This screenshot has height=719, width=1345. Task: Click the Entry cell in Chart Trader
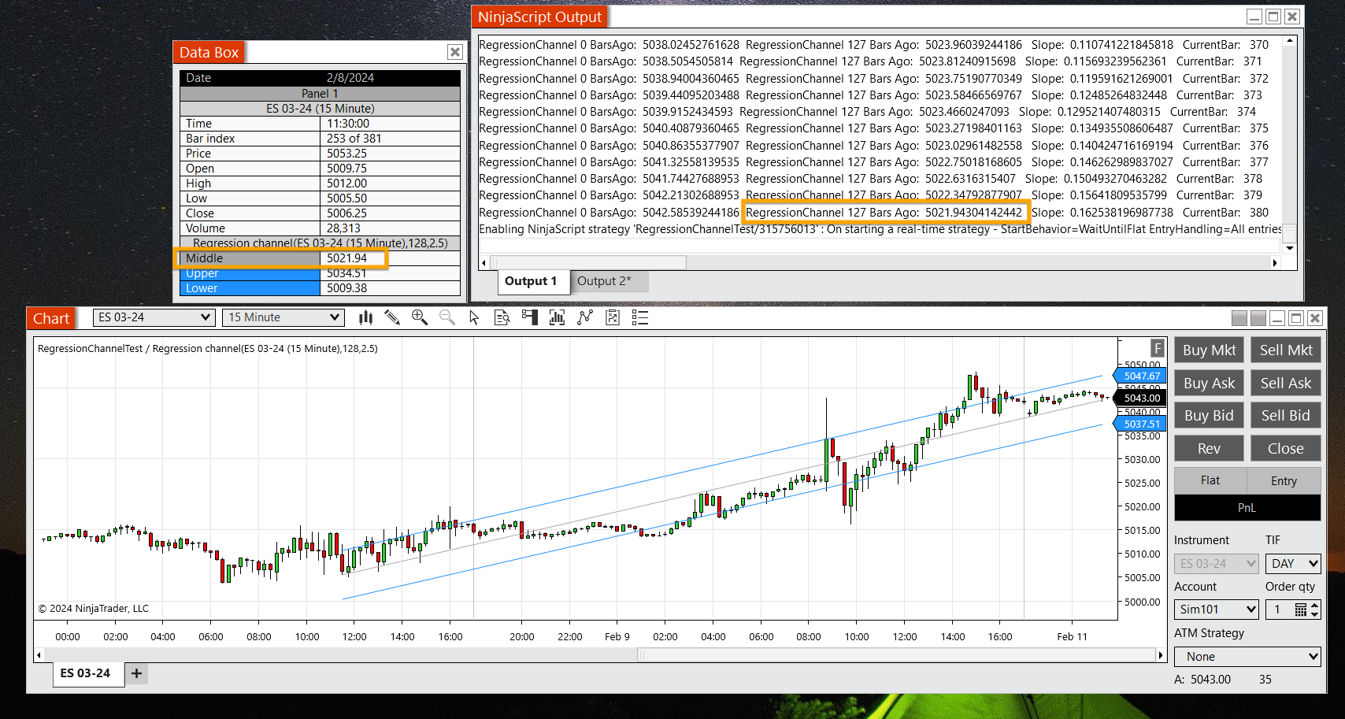pyautogui.click(x=1284, y=480)
